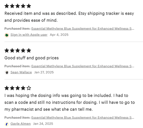This screenshot has width=143, height=128.
Task: Open Sean Wallace profile link
Action: point(21,72)
